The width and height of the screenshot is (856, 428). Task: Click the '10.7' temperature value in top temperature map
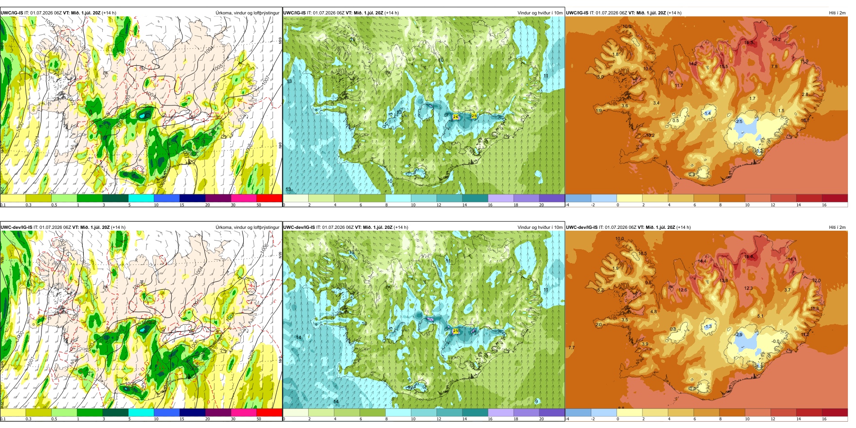[805, 121]
